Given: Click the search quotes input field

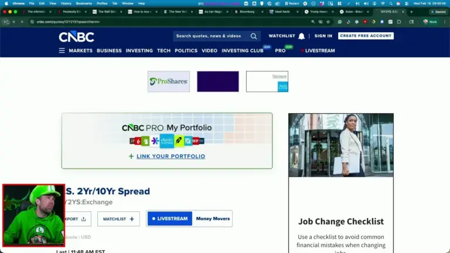Looking at the screenshot, I should click(x=211, y=36).
